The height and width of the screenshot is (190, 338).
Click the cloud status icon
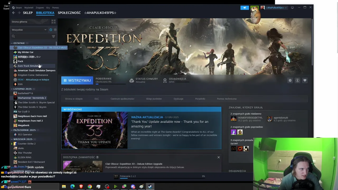(x=132, y=80)
